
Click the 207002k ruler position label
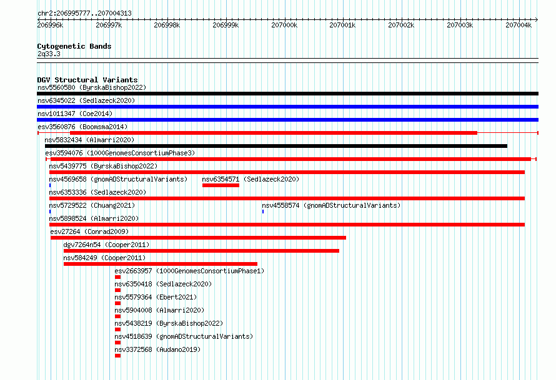tap(402, 25)
